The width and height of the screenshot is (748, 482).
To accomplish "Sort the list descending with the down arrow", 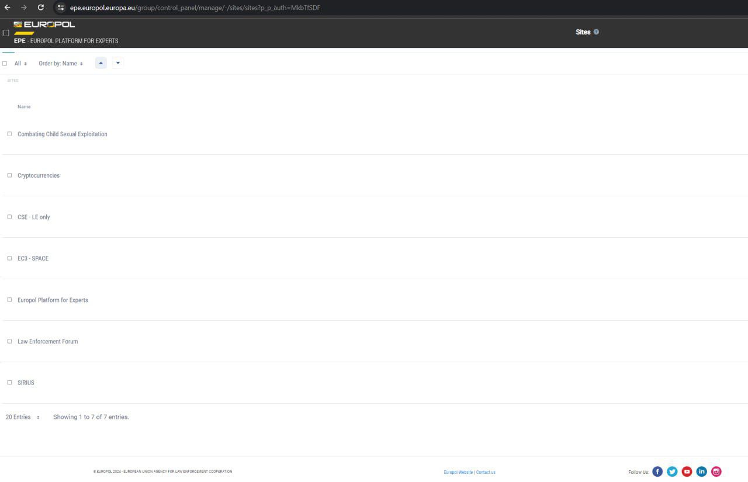I will [x=117, y=63].
